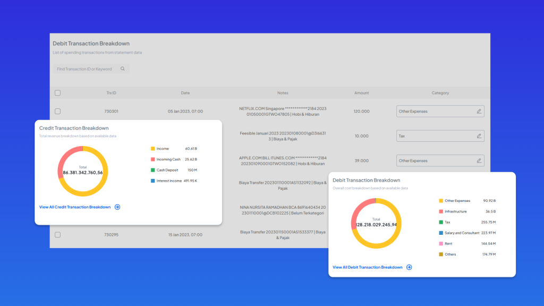544x306 pixels.
Task: Click edit pencil on Apple iTunes row category
Action: [479, 160]
